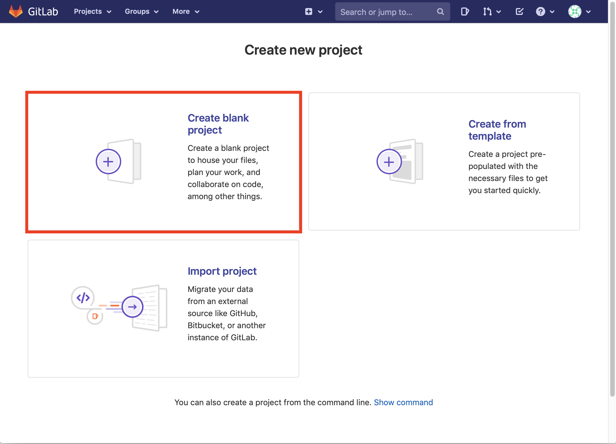Click the Import project heading
The image size is (616, 444).
(x=222, y=271)
